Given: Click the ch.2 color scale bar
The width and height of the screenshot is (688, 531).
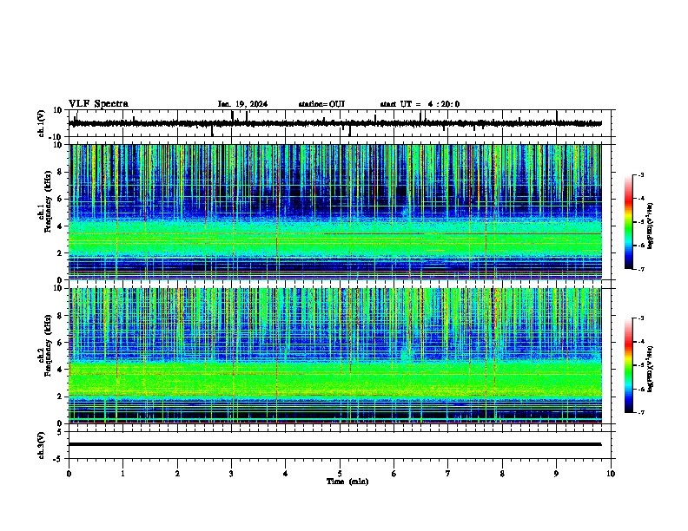Looking at the screenshot, I should pyautogui.click(x=629, y=365).
